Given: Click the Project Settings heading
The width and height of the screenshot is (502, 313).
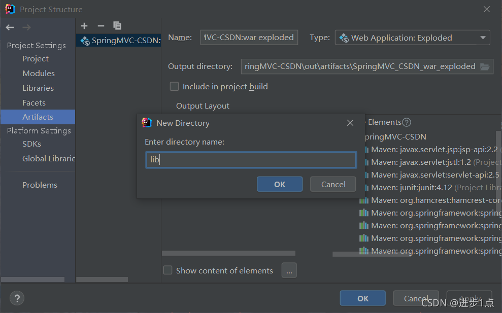Looking at the screenshot, I should 37,46.
